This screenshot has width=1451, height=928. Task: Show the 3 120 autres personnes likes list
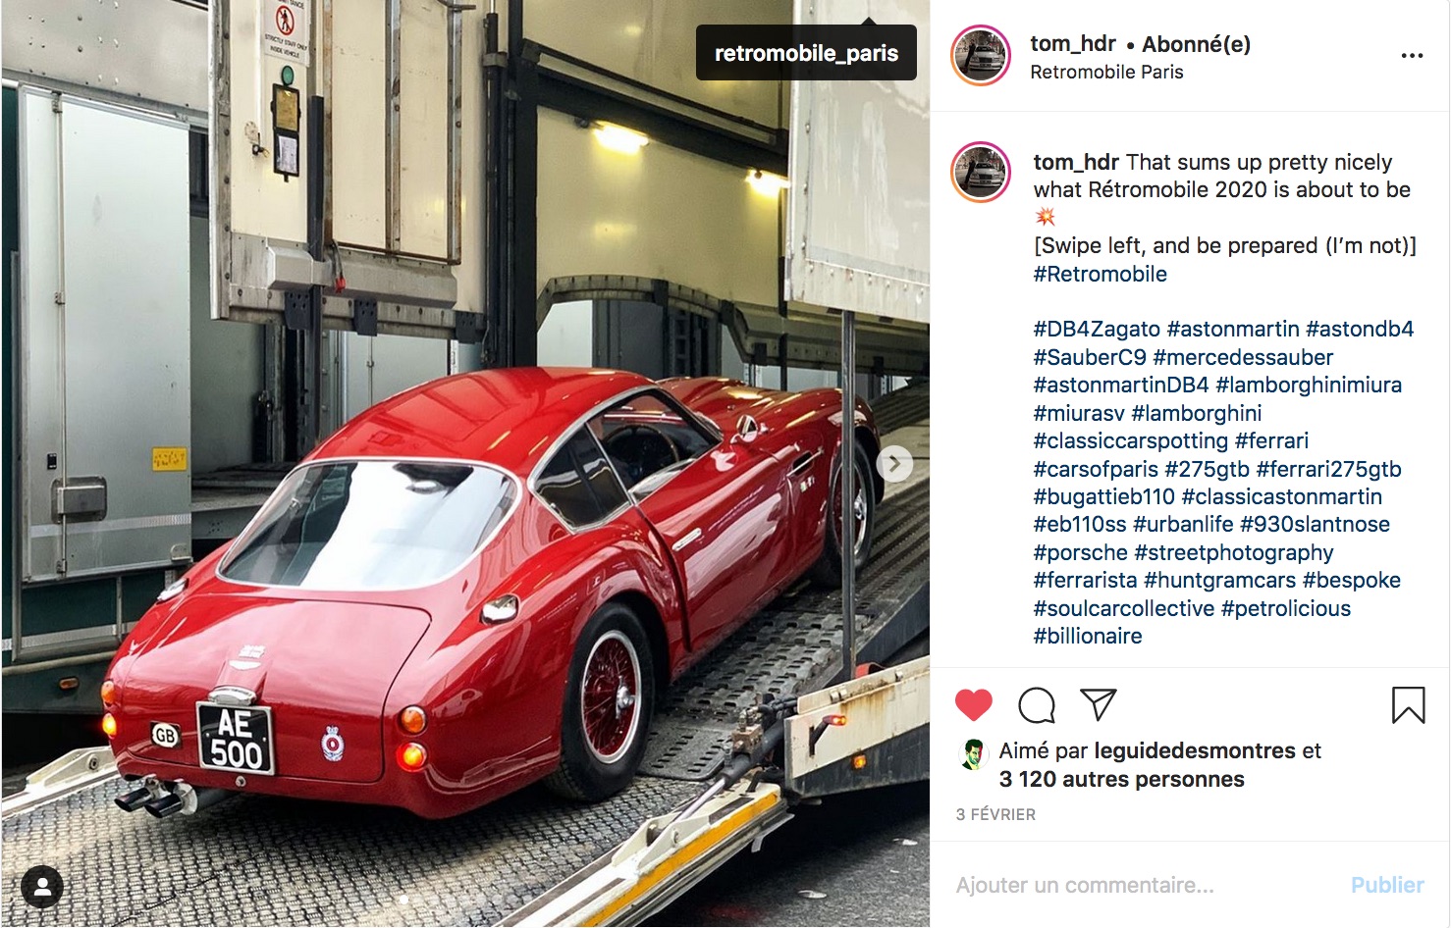[x=1122, y=779]
